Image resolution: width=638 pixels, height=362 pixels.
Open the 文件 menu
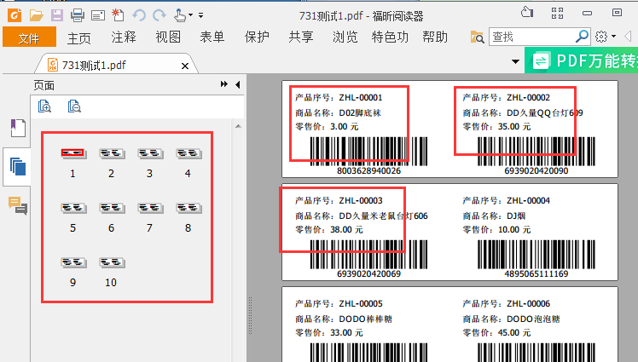coord(29,37)
